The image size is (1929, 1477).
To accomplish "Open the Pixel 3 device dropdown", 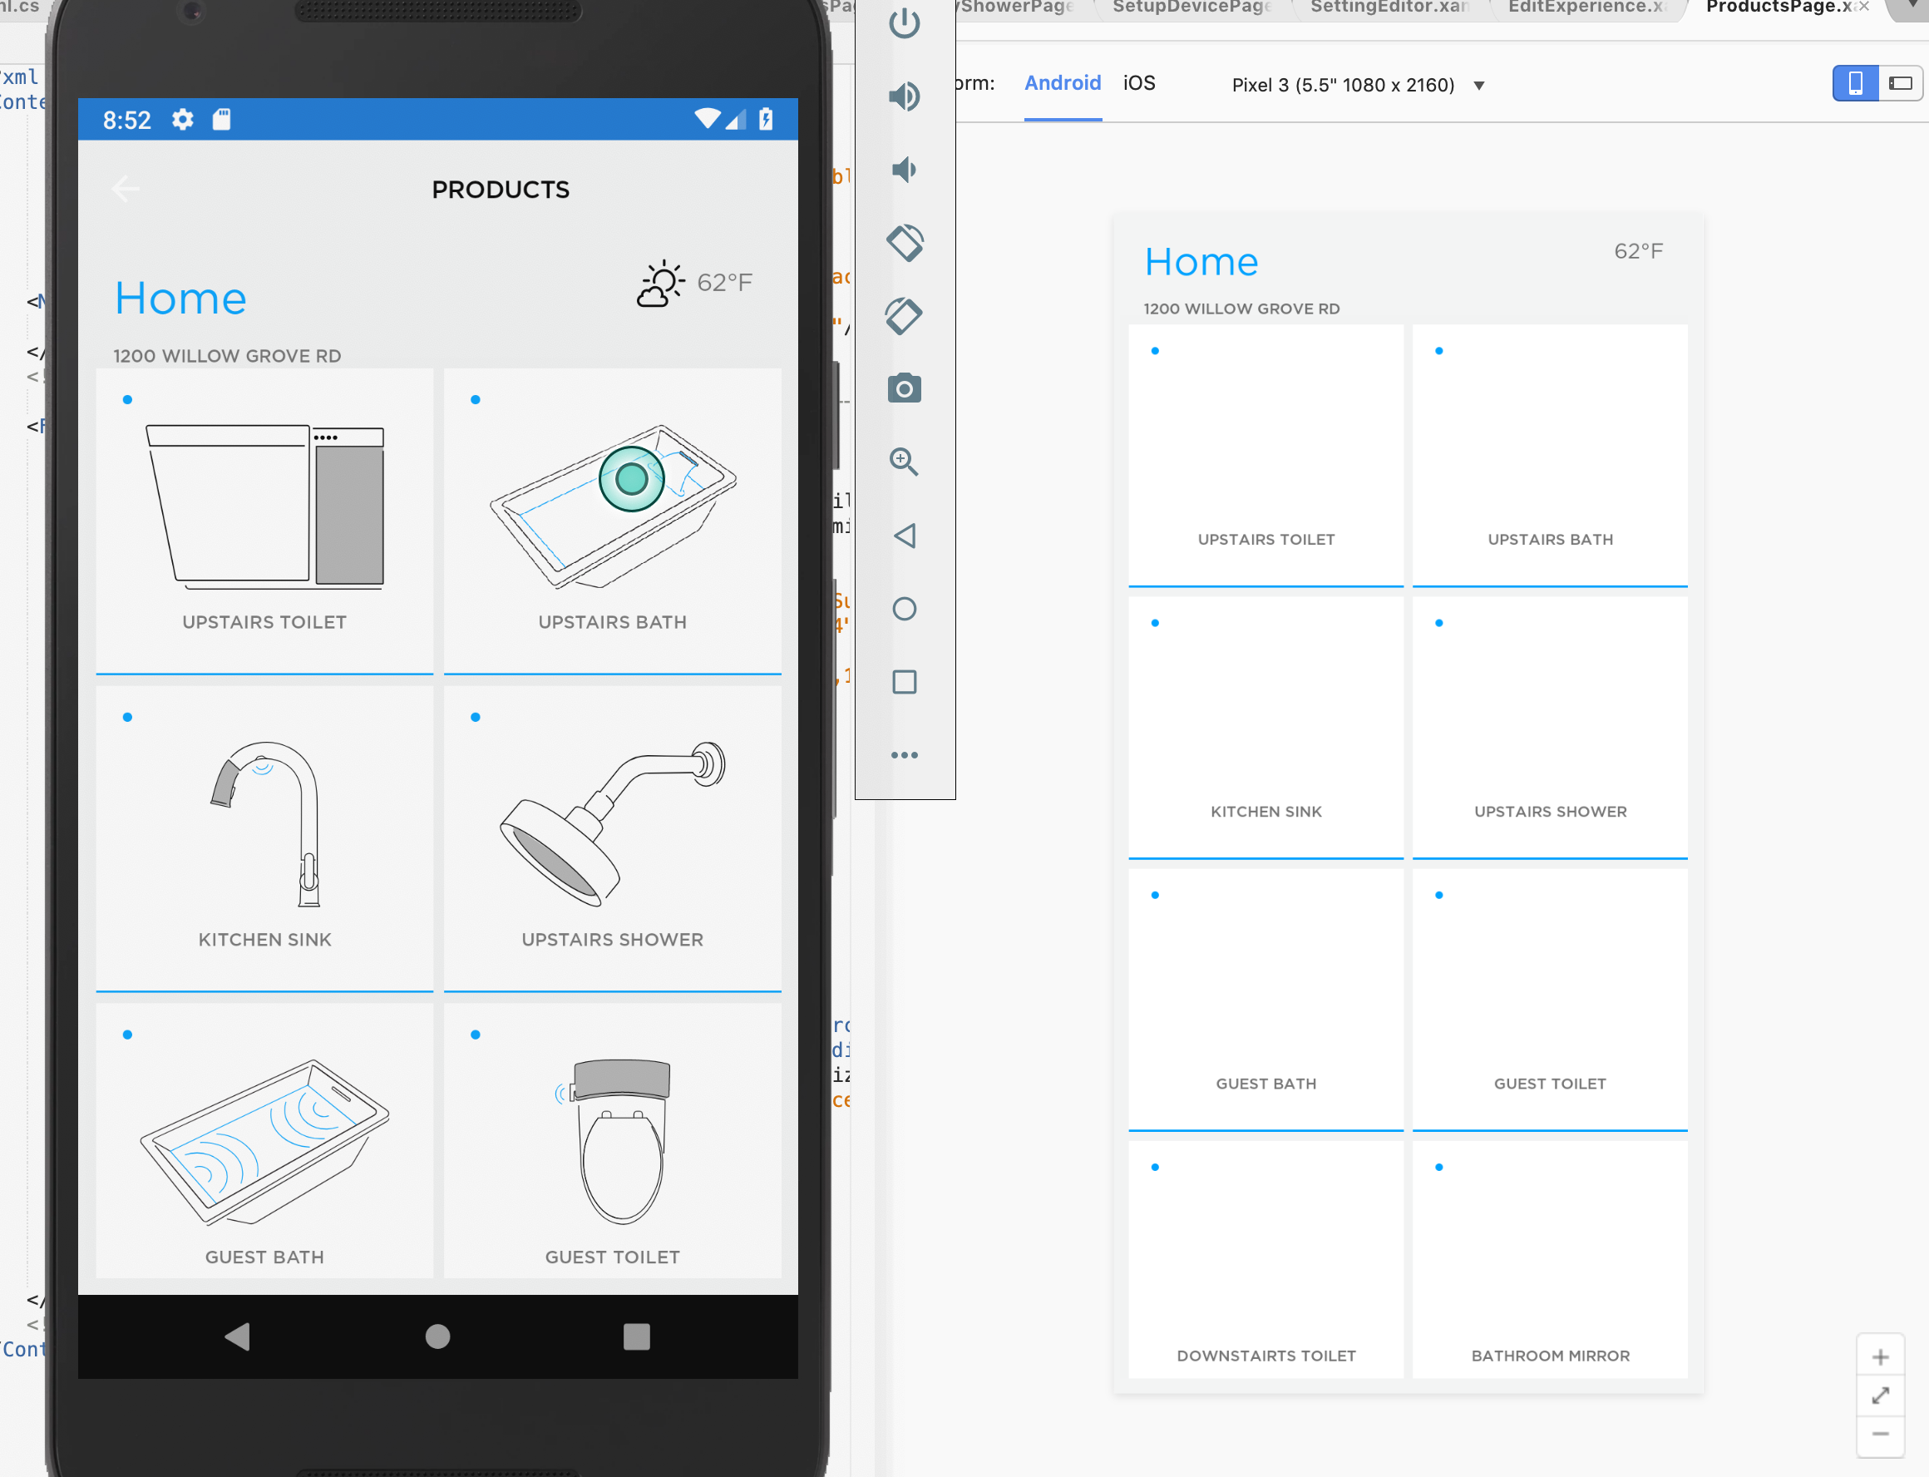I will tap(1359, 86).
